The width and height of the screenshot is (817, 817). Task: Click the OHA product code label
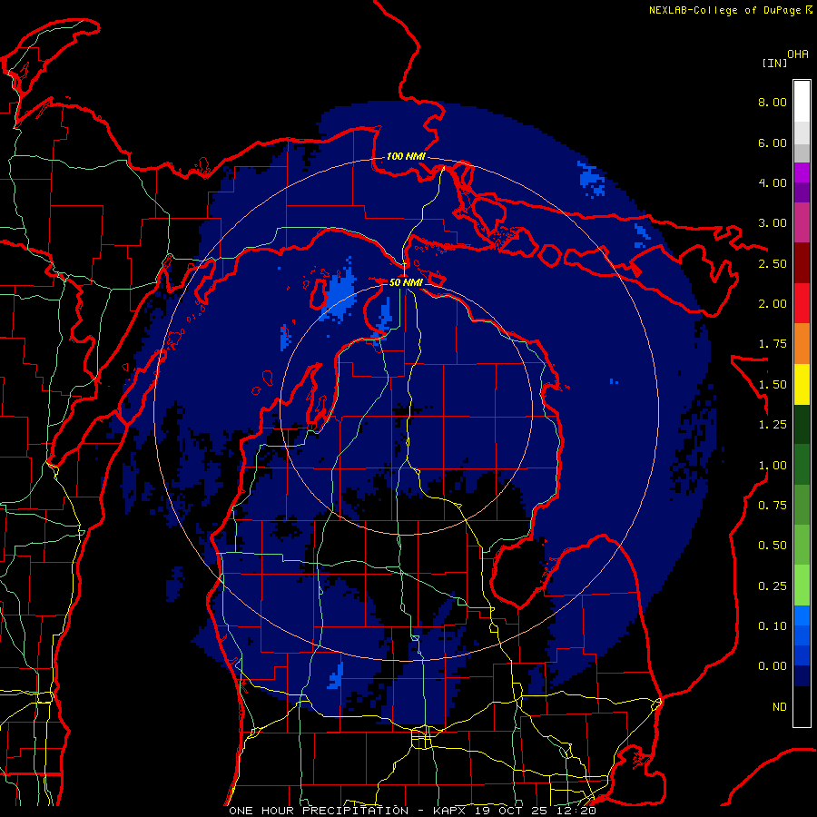tap(798, 54)
